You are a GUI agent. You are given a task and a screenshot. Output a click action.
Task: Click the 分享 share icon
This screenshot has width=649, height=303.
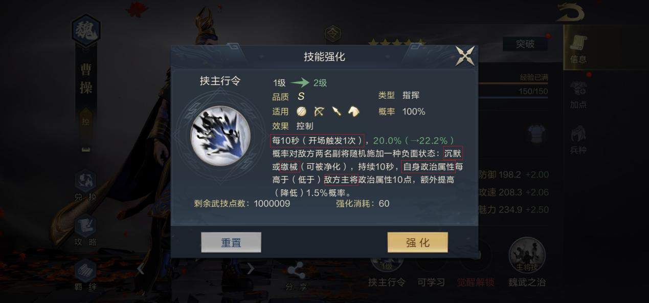[x=296, y=277]
